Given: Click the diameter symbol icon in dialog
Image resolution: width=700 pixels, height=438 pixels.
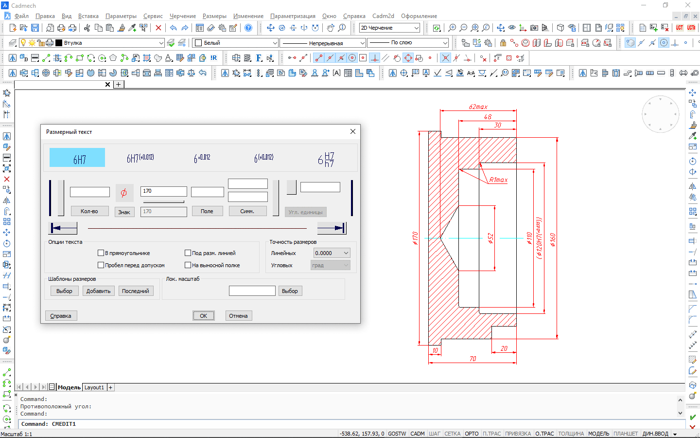Looking at the screenshot, I should 124,193.
